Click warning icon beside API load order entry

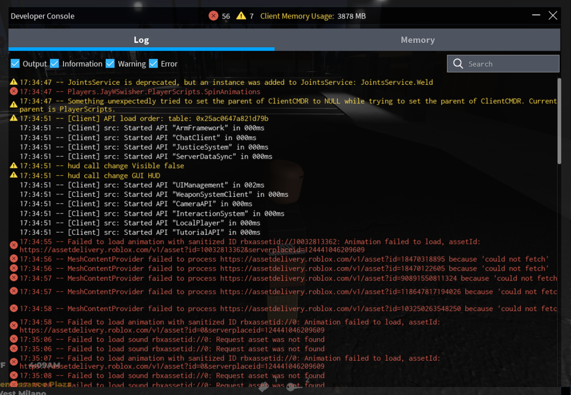[x=14, y=118]
